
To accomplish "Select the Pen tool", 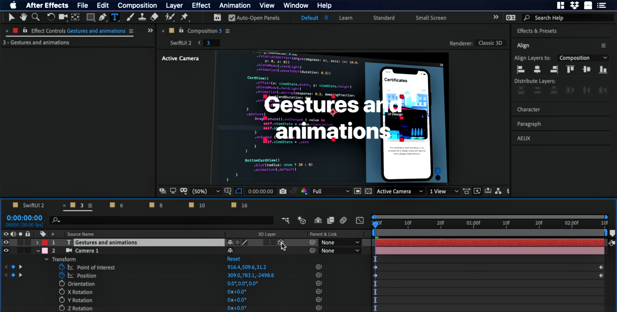I will pos(103,17).
